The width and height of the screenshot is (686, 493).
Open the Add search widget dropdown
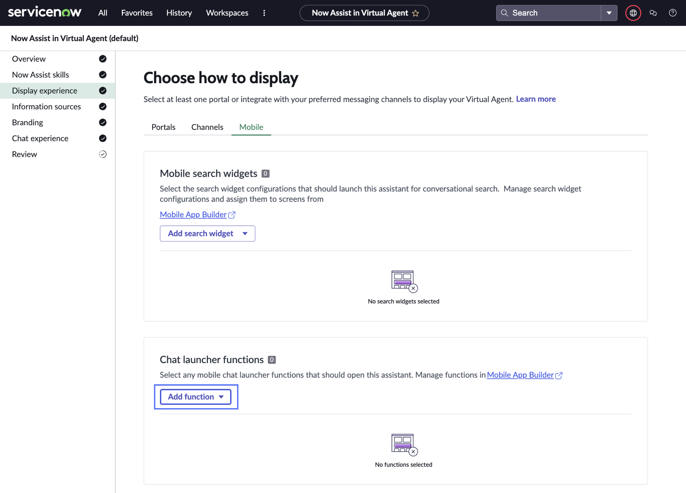208,233
